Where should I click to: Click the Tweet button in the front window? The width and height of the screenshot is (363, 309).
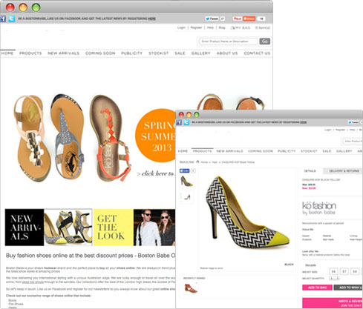[x=353, y=122]
